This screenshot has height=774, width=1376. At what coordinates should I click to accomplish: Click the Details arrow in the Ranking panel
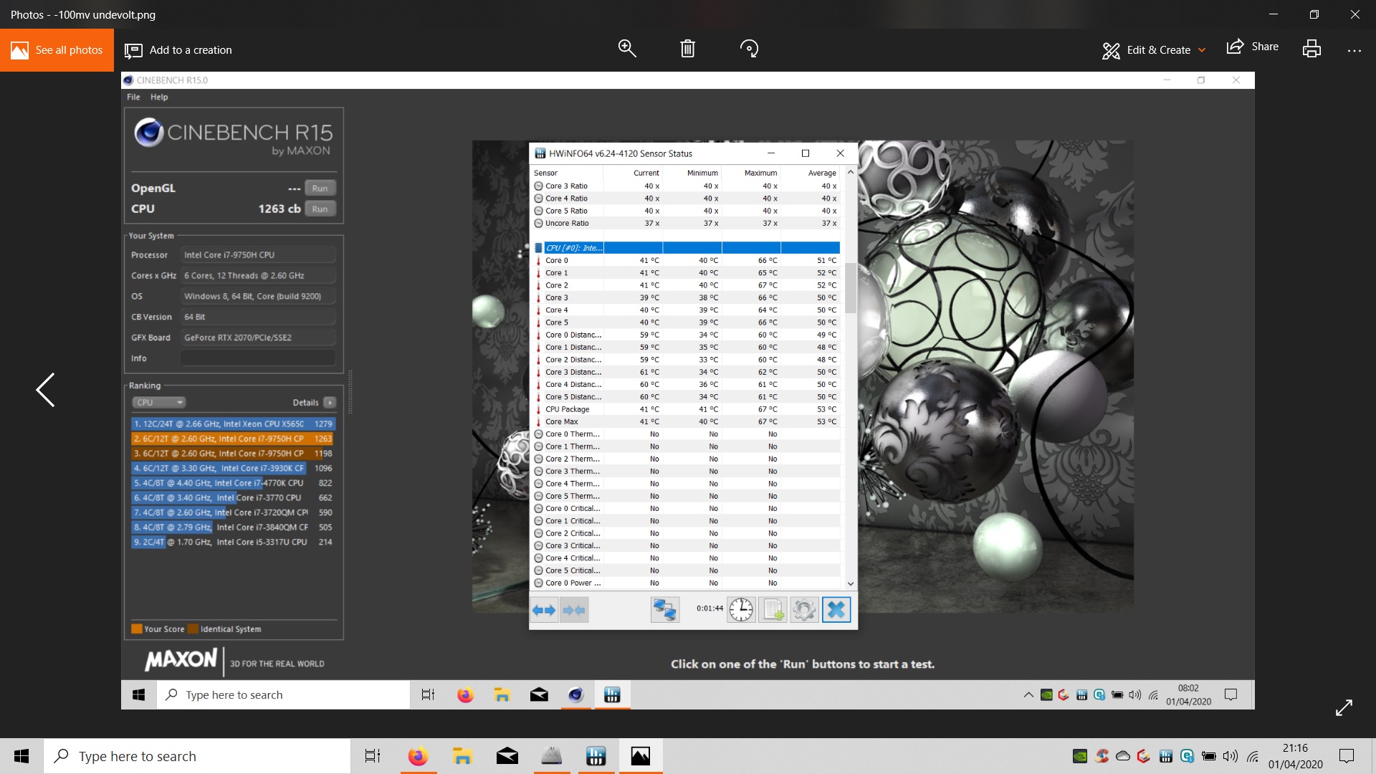pos(330,402)
